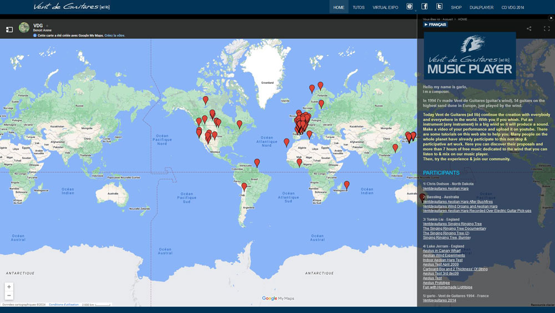Open 'Aeolus Test 3rd dec09' link
The height and width of the screenshot is (313, 555).
(441, 274)
